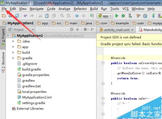Open the File menu
162x119 pixels.
tap(4, 9)
